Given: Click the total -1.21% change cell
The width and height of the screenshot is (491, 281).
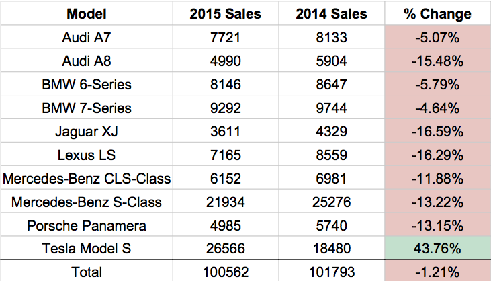Looking at the screenshot, I should [x=438, y=271].
